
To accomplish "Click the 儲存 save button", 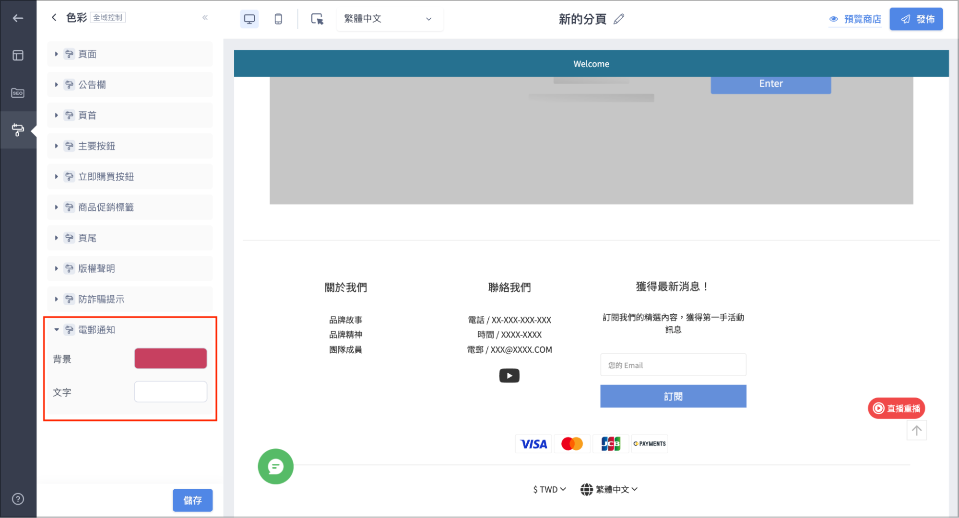I will tap(192, 500).
